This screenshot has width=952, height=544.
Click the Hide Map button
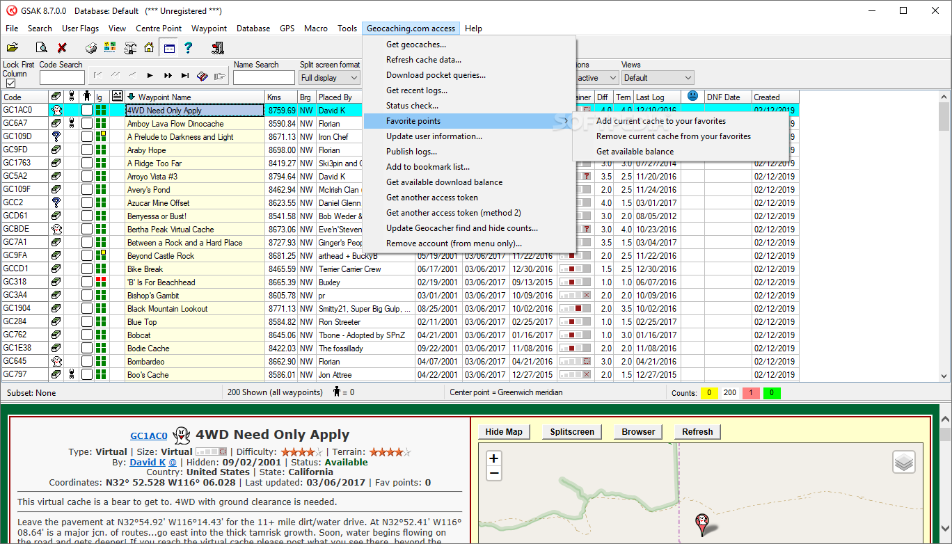click(504, 432)
